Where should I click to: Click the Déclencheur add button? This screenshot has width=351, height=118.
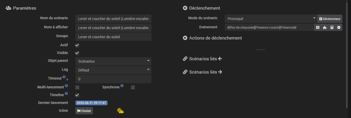pyautogui.click(x=330, y=19)
